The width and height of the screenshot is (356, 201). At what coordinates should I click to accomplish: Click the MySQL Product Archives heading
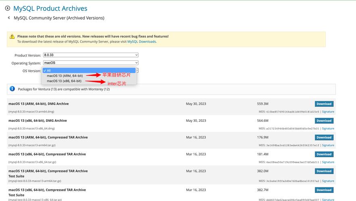coord(50,8)
